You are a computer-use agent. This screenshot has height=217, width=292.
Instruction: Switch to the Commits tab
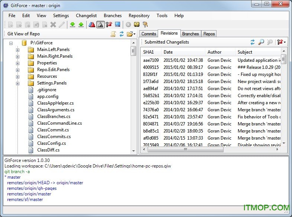point(149,34)
